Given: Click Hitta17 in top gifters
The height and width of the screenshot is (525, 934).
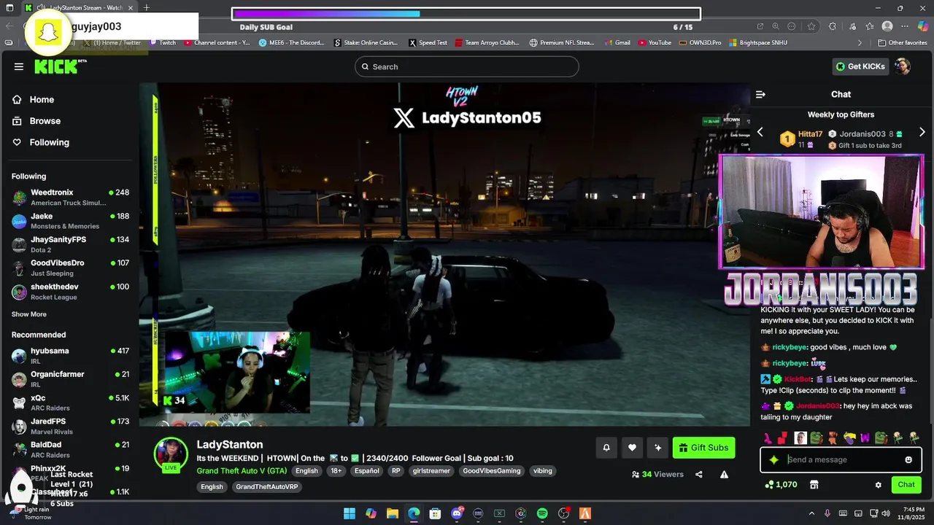Looking at the screenshot, I should click(x=810, y=134).
